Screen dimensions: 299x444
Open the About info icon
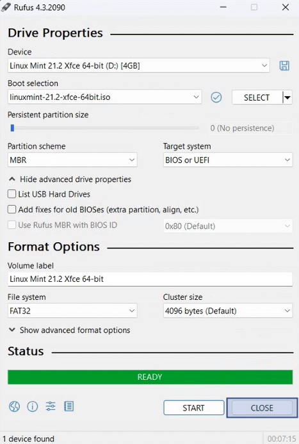click(32, 407)
